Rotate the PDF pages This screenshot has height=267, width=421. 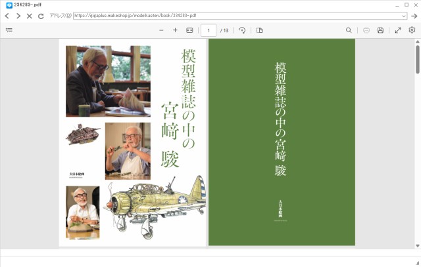242,30
